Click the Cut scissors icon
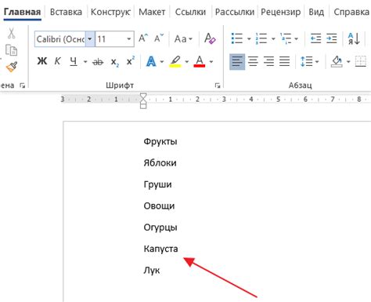Viewport: 371px width, 302px height. [x=11, y=33]
